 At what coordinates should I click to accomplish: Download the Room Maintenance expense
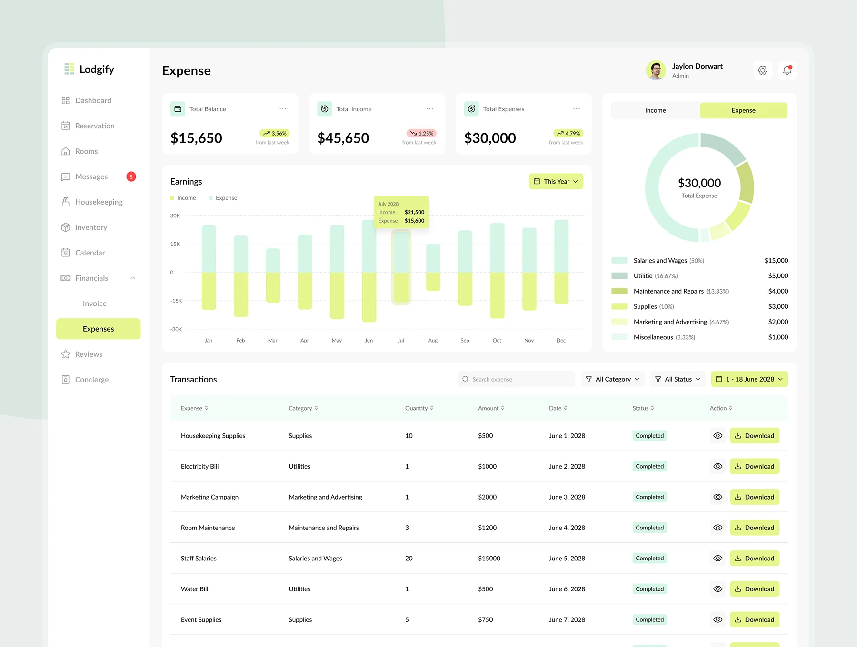coord(755,528)
